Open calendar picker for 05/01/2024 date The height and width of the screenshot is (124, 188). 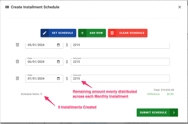[x=58, y=45]
